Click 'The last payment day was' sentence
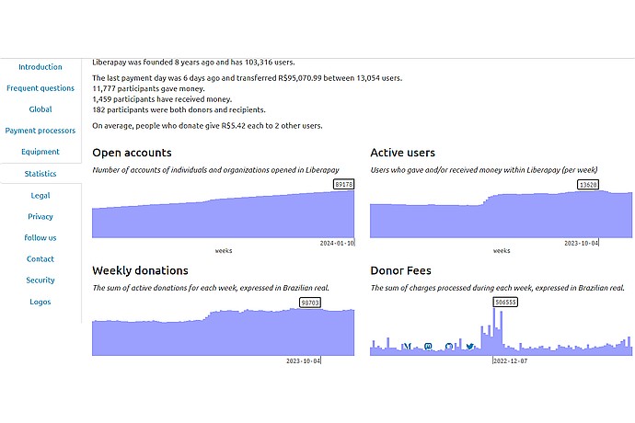Screen dimensions: 635x423 click(x=247, y=78)
